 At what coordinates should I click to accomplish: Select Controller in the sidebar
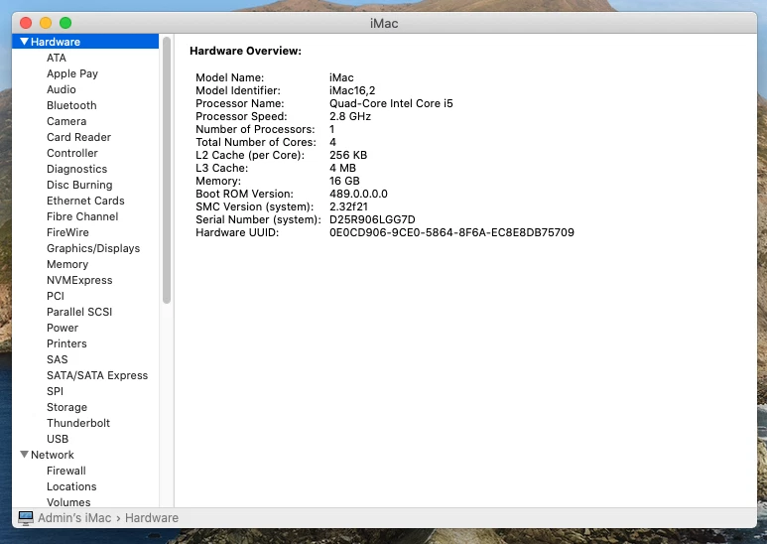72,153
